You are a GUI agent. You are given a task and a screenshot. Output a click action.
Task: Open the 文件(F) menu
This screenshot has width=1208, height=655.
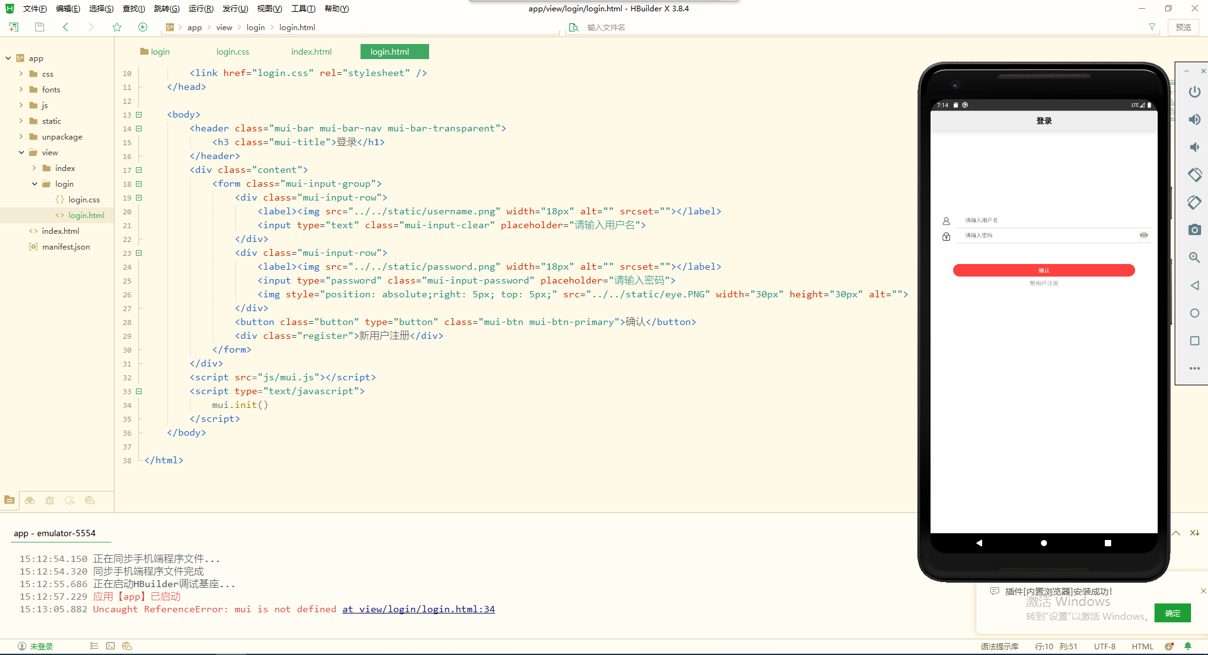pos(35,9)
